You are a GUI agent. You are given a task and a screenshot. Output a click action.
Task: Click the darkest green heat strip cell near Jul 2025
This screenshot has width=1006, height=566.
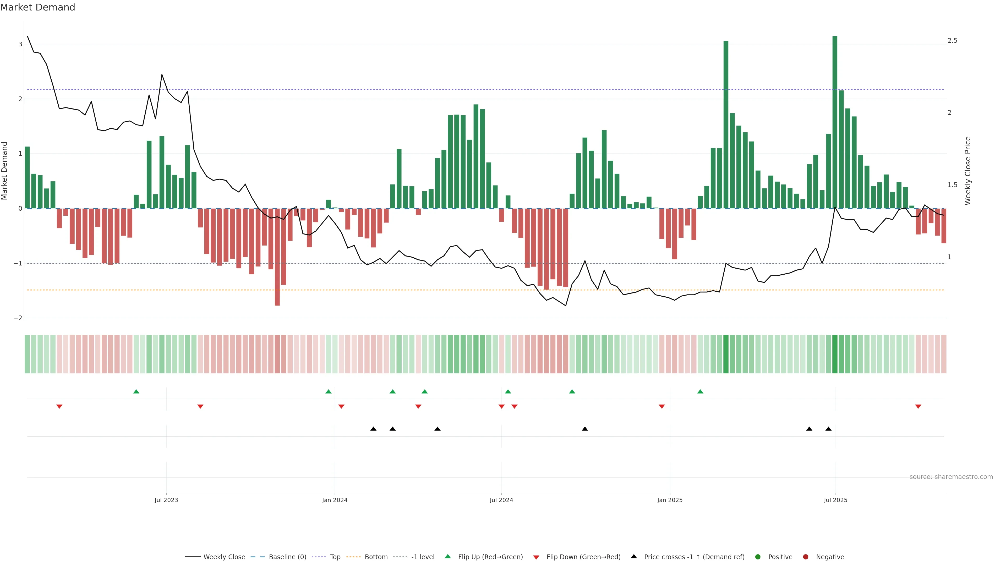click(x=835, y=354)
